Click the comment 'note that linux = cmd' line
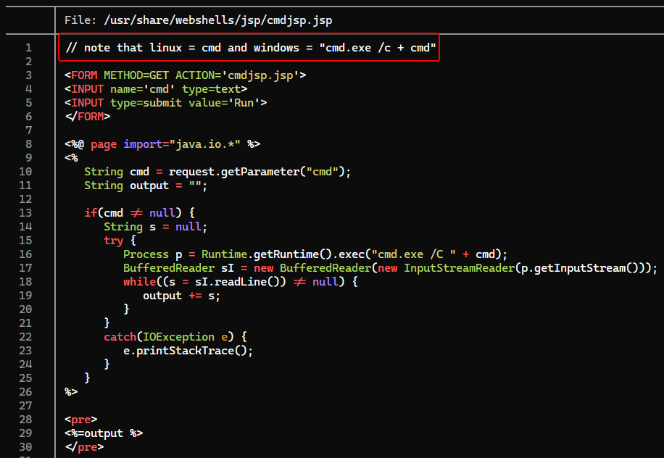Screen dimensions: 664x458 pyautogui.click(x=251, y=47)
